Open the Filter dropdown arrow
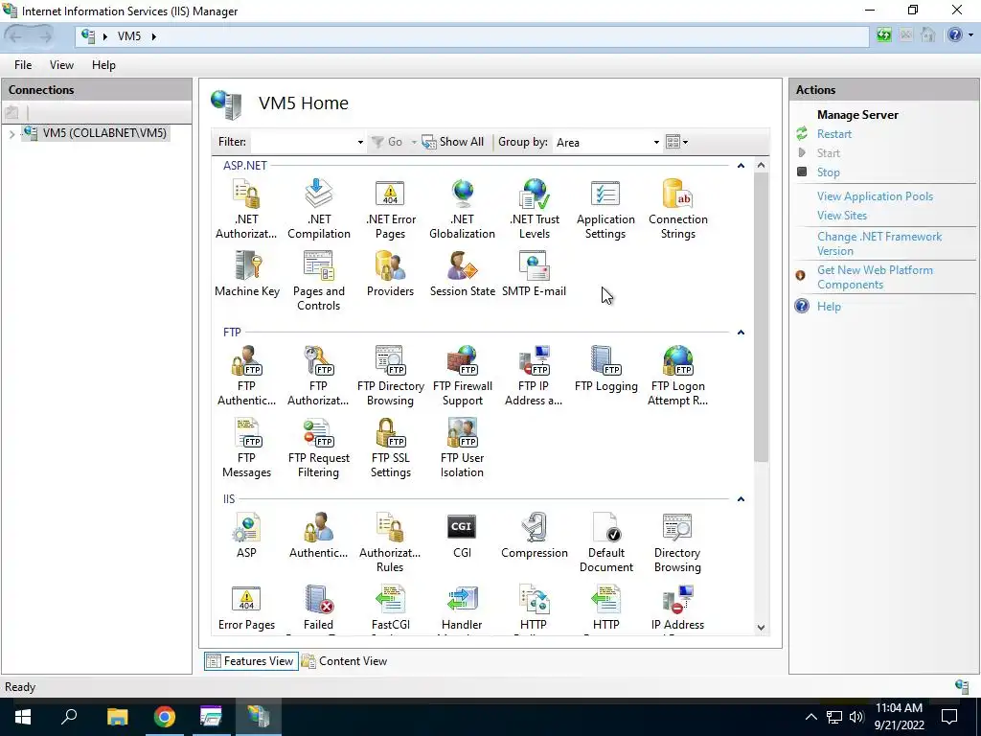This screenshot has height=736, width=981. (360, 142)
